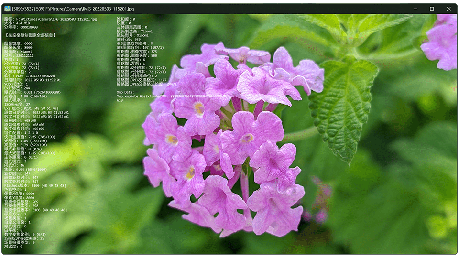Screen dimensions: 459x258
Task: Click the Xmp.xmpNote.HasExtendedXMP line
Action: click(x=171, y=96)
